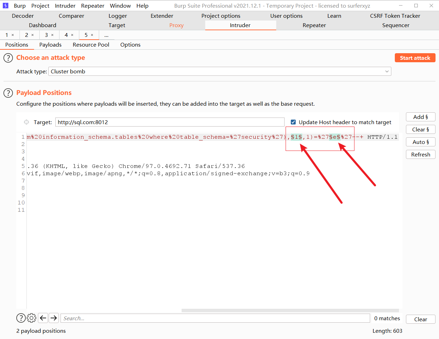Switch to the Decoder tab
Screen dimensions: 439x339
[23, 16]
